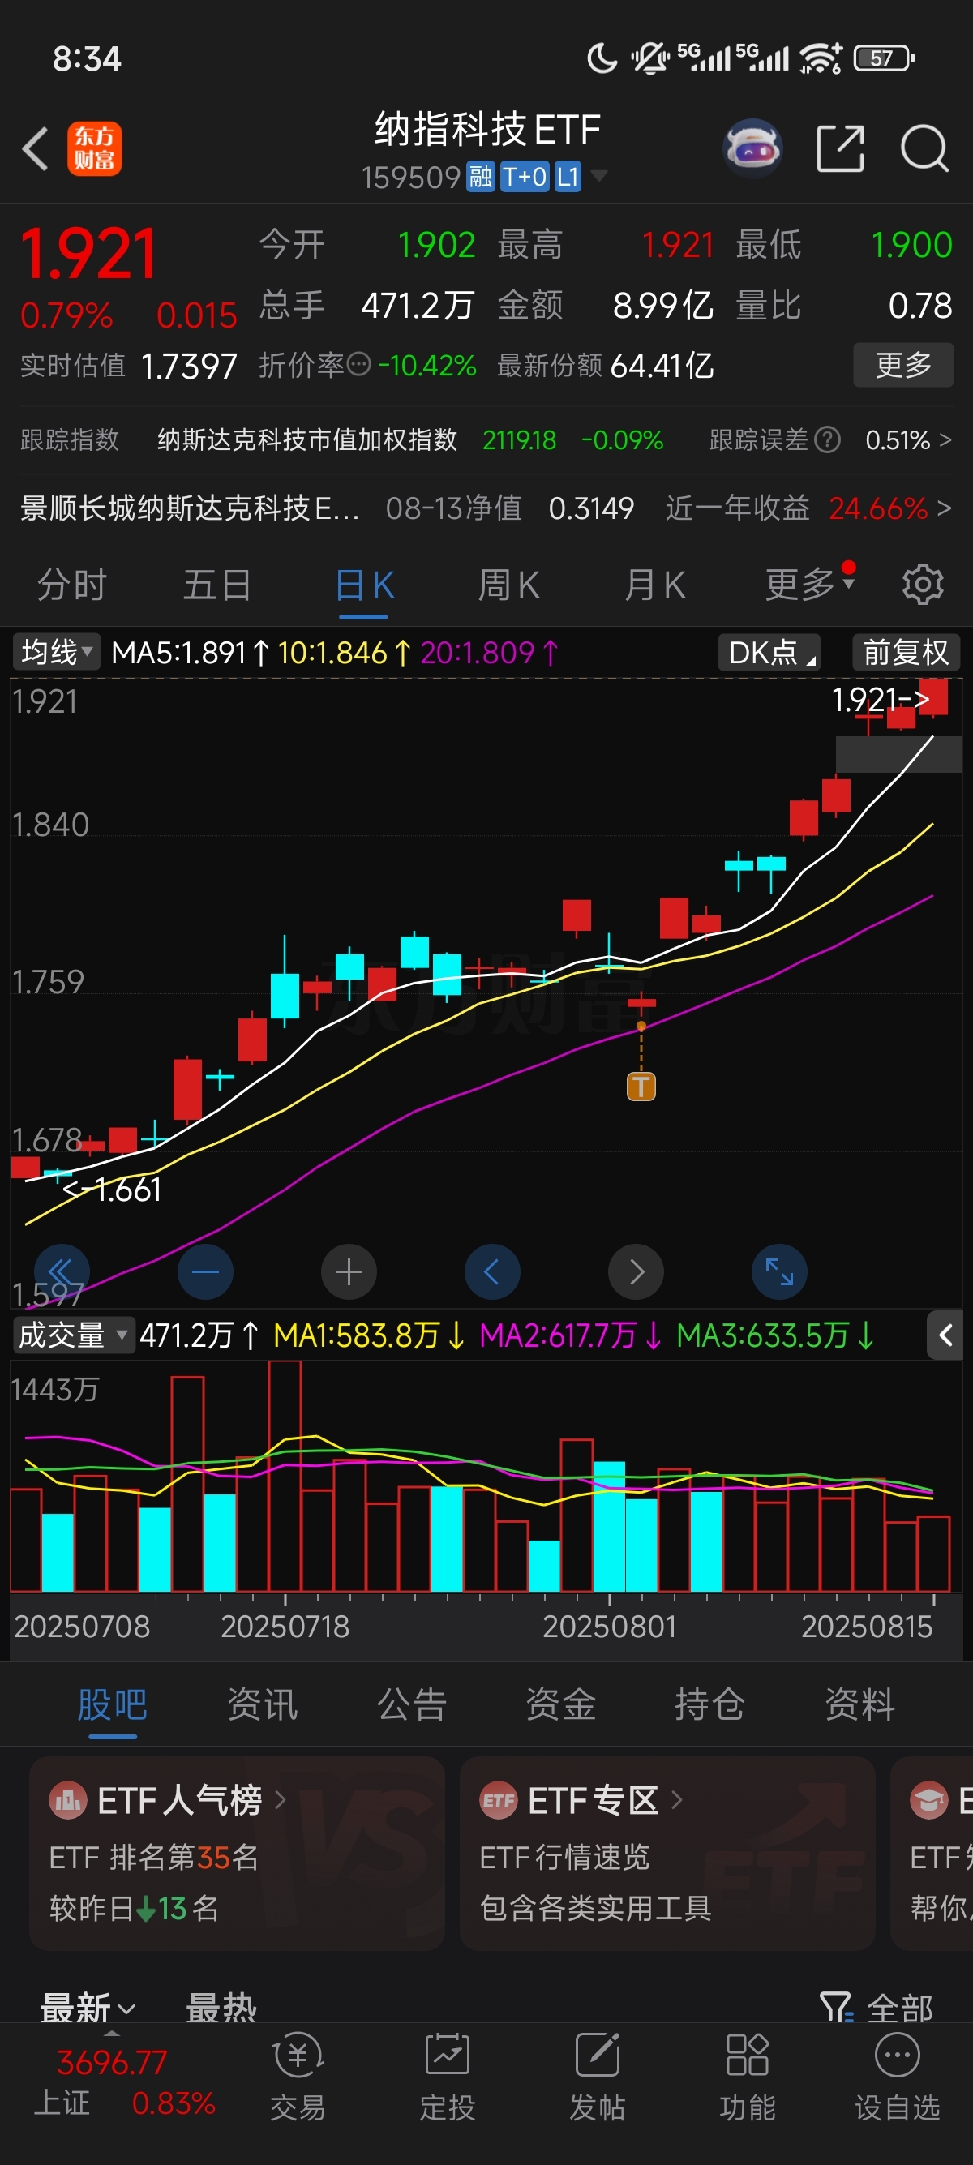The image size is (973, 2165).
Task: Go back with the left arrow
Action: (x=36, y=149)
